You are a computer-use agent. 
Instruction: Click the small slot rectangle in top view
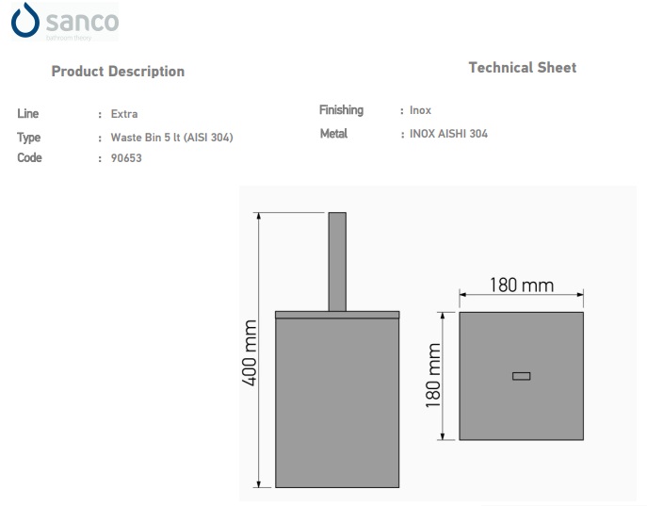point(521,376)
